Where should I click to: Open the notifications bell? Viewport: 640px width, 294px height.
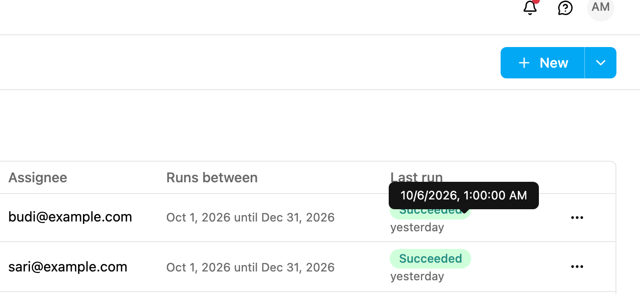coord(530,7)
